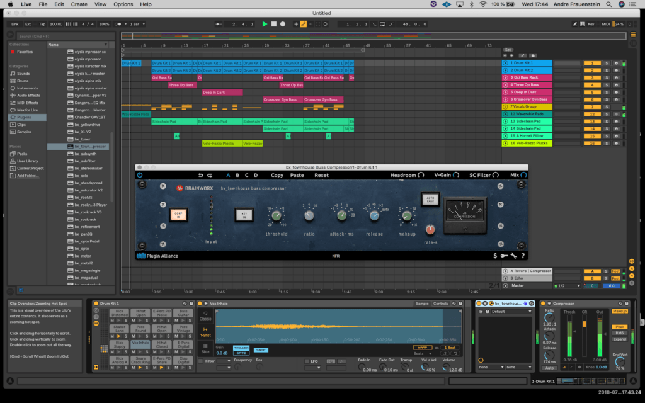Open the Create menu
This screenshot has height=403, width=645.
tap(79, 4)
